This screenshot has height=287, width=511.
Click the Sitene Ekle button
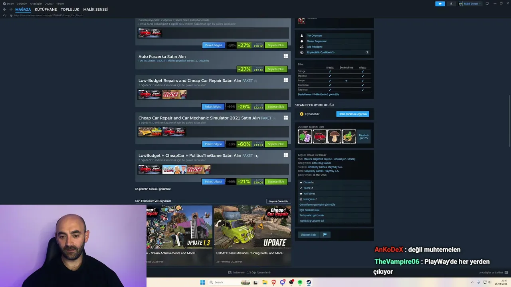[x=309, y=235]
